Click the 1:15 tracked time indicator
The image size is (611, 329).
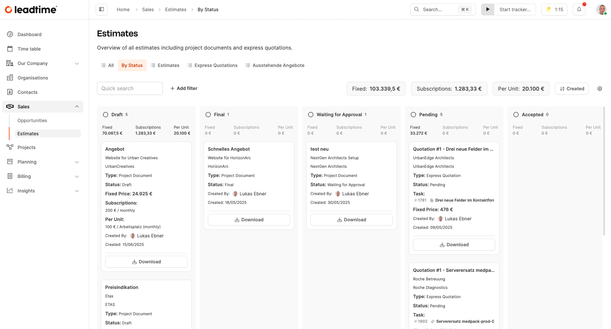coord(554,10)
